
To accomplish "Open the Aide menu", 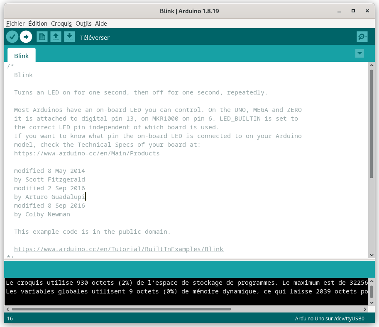I will (x=101, y=24).
